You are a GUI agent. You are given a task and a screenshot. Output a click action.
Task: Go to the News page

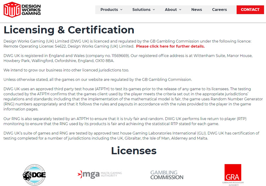[x=196, y=10]
